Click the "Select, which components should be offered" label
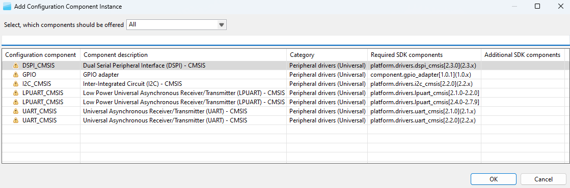 pyautogui.click(x=64, y=25)
